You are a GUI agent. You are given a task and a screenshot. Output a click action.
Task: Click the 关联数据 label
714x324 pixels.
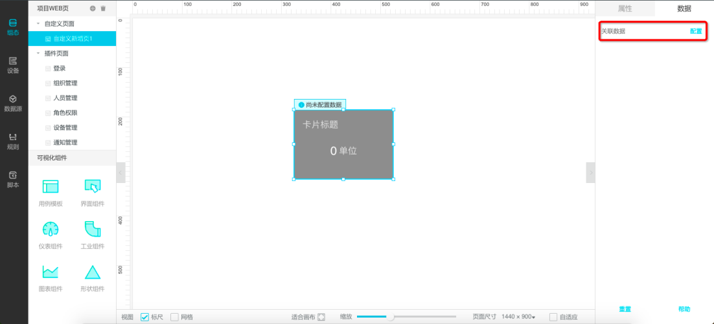click(614, 31)
